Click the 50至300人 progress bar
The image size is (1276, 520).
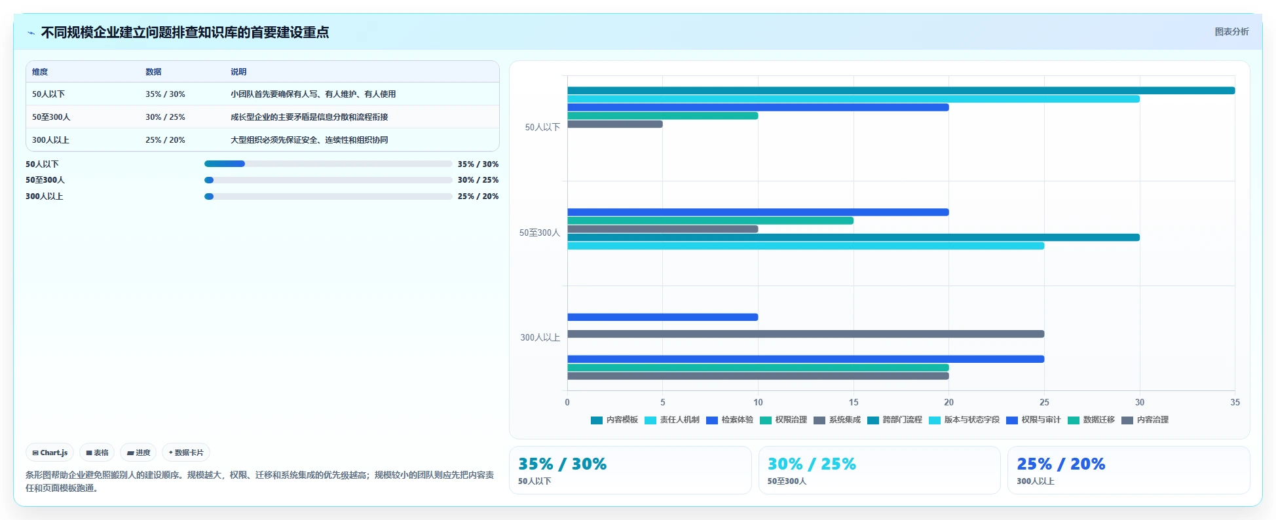(328, 180)
